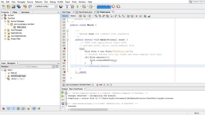Toggle Highlight Search in editor toolbar
The width and height of the screenshot is (205, 115).
point(108,16)
